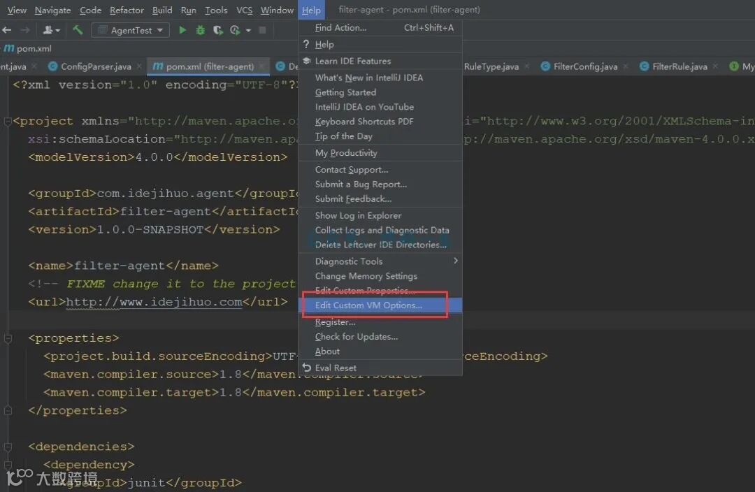755x492 pixels.
Task: Open the VCS menu
Action: pos(244,10)
